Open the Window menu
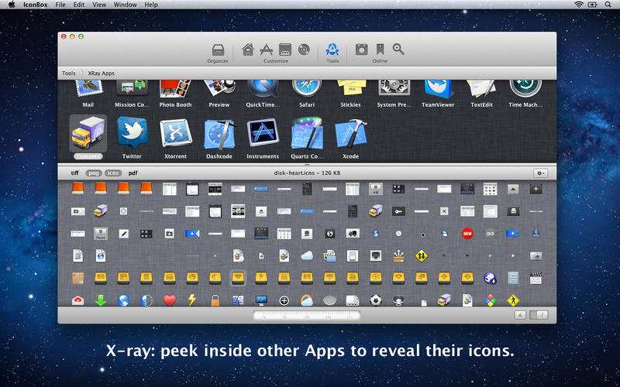This screenshot has width=620, height=387. coord(125,5)
